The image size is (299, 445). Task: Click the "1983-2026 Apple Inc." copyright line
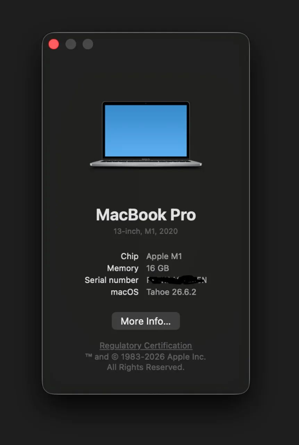click(146, 357)
